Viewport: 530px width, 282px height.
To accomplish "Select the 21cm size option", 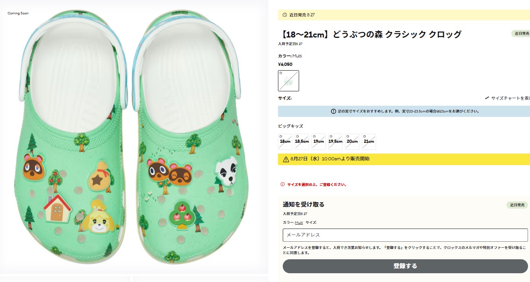I will coord(368,141).
